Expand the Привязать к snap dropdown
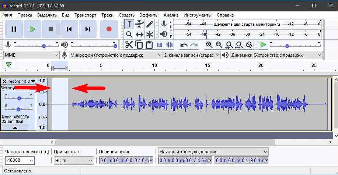The width and height of the screenshot is (338, 175). [74, 161]
